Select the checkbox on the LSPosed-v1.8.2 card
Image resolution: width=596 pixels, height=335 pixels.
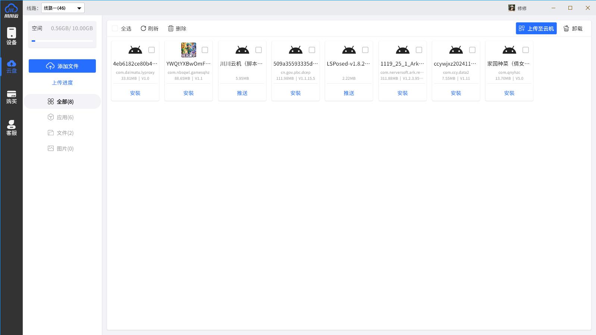point(365,50)
